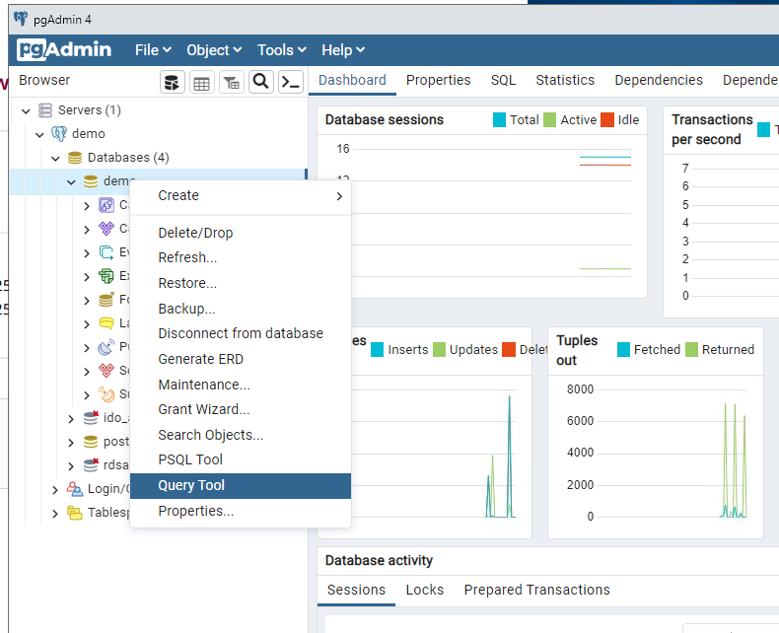The width and height of the screenshot is (779, 633).
Task: Open the File menu
Action: click(154, 50)
